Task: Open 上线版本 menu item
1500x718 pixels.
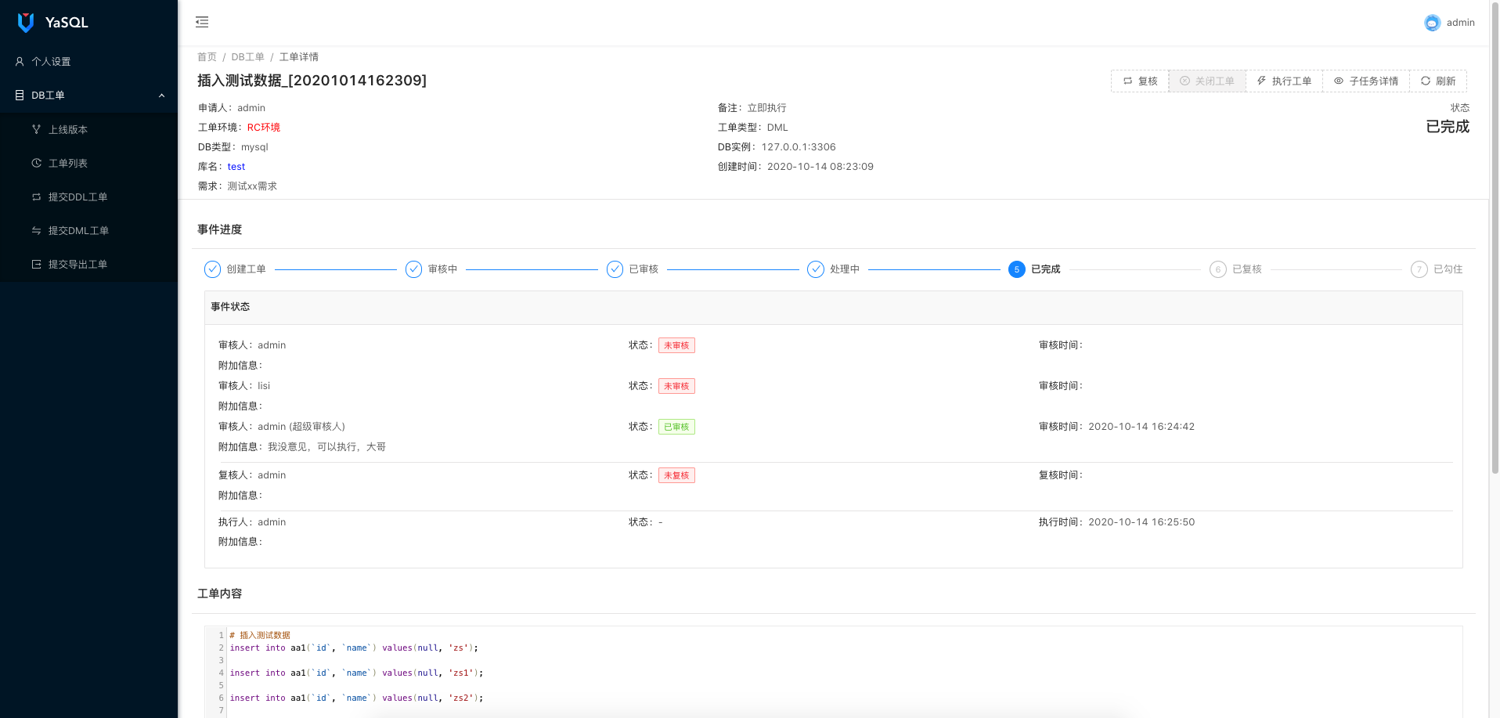Action: click(x=88, y=129)
